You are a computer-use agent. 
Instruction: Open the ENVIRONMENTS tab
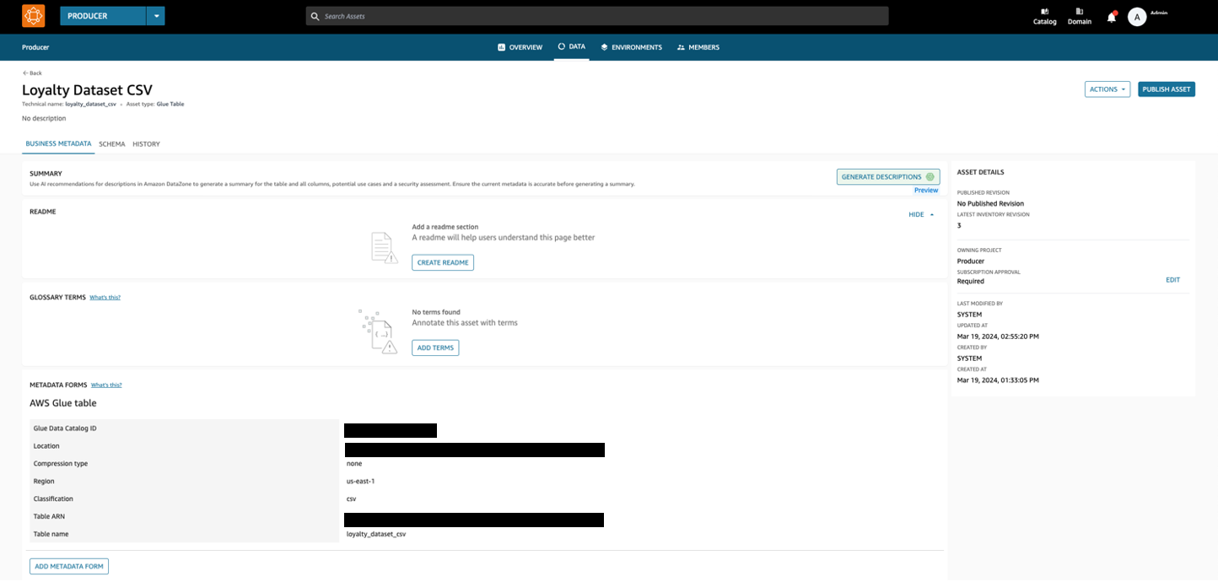(631, 47)
